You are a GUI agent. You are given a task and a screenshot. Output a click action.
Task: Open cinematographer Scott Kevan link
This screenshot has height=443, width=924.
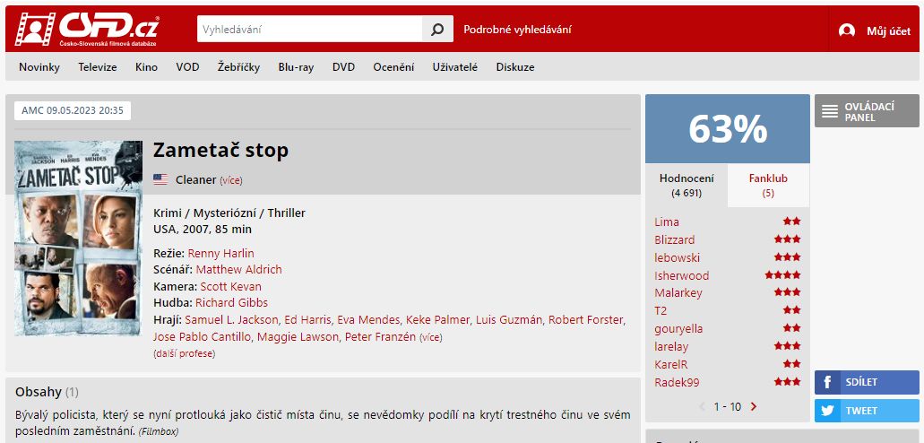point(231,287)
